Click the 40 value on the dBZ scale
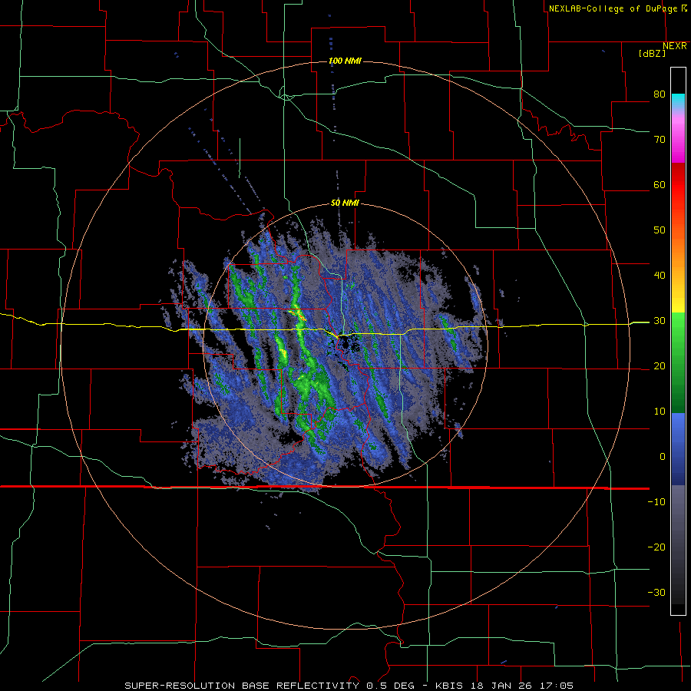The height and width of the screenshot is (691, 691). pyautogui.click(x=660, y=276)
